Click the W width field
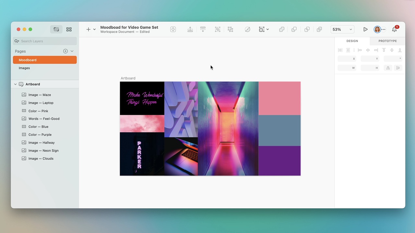Viewport: 415px width, 233px height. point(347,68)
